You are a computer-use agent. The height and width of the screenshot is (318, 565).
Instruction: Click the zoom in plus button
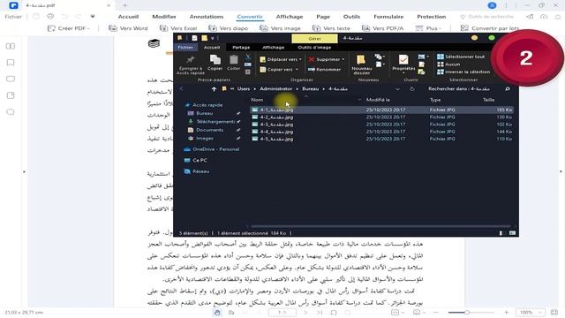coord(506,312)
